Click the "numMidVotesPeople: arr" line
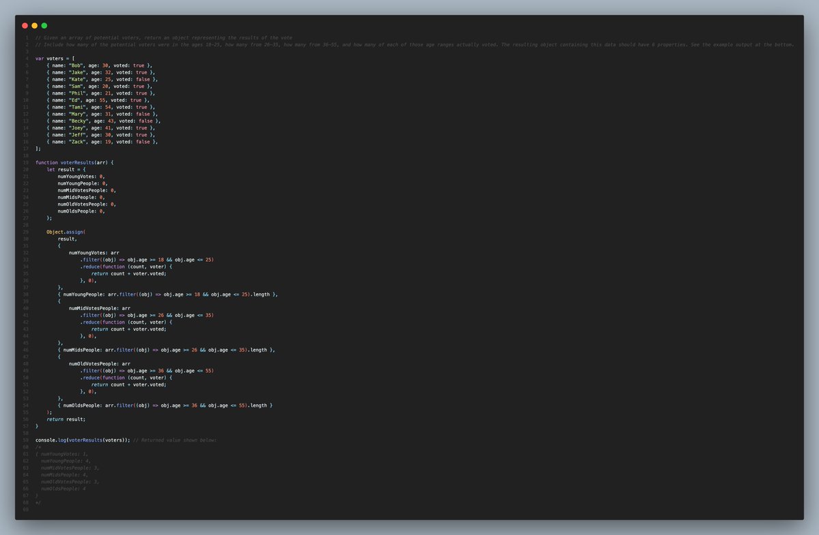819x535 pixels. [x=99, y=307]
